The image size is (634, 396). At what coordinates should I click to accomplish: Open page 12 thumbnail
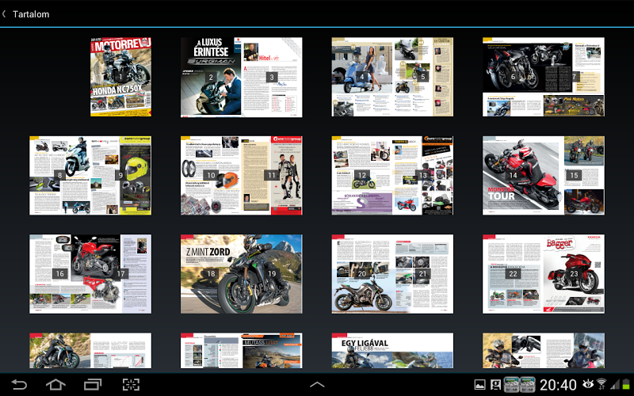tap(362, 175)
